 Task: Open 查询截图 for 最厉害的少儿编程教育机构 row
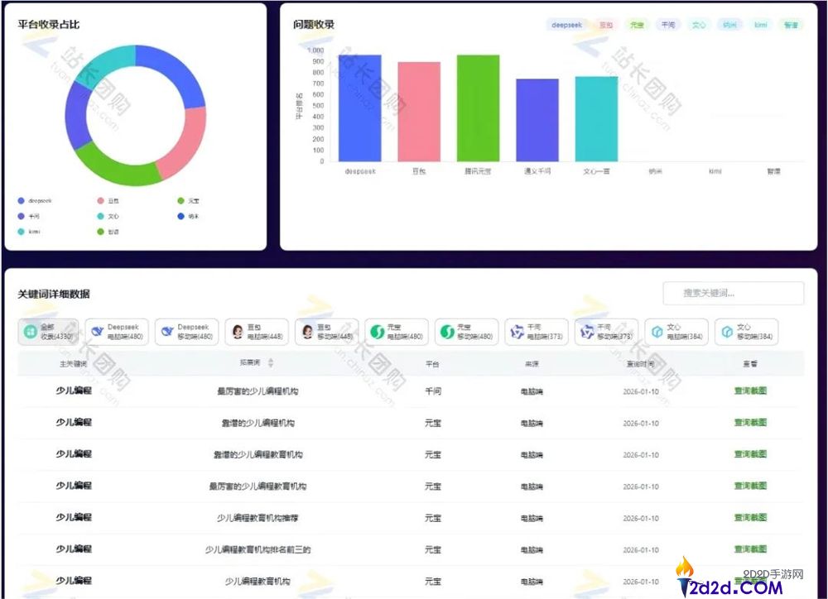pos(750,486)
